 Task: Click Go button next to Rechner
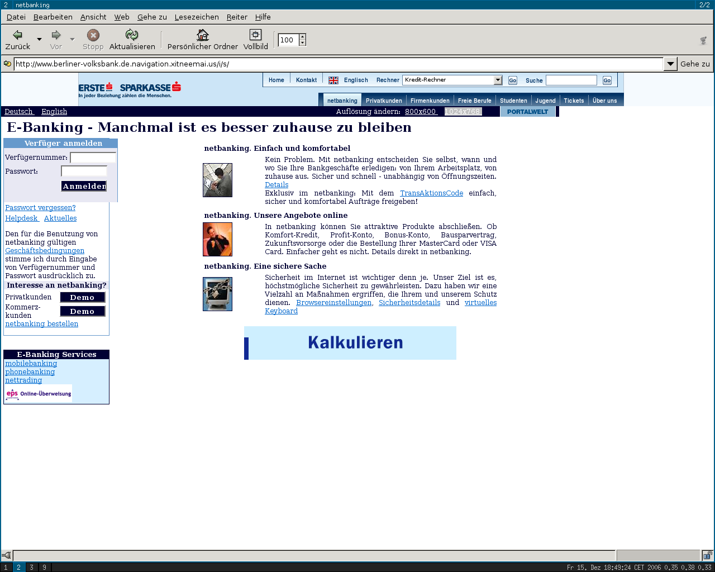tap(512, 80)
